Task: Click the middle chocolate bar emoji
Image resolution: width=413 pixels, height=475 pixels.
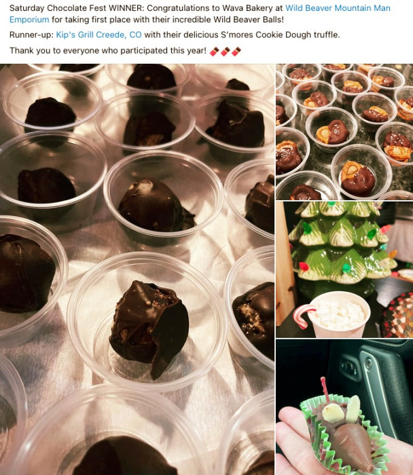Action: tap(226, 51)
